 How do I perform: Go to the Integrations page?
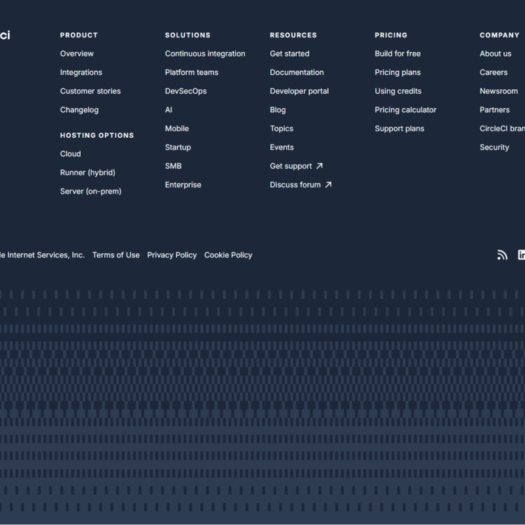click(81, 73)
